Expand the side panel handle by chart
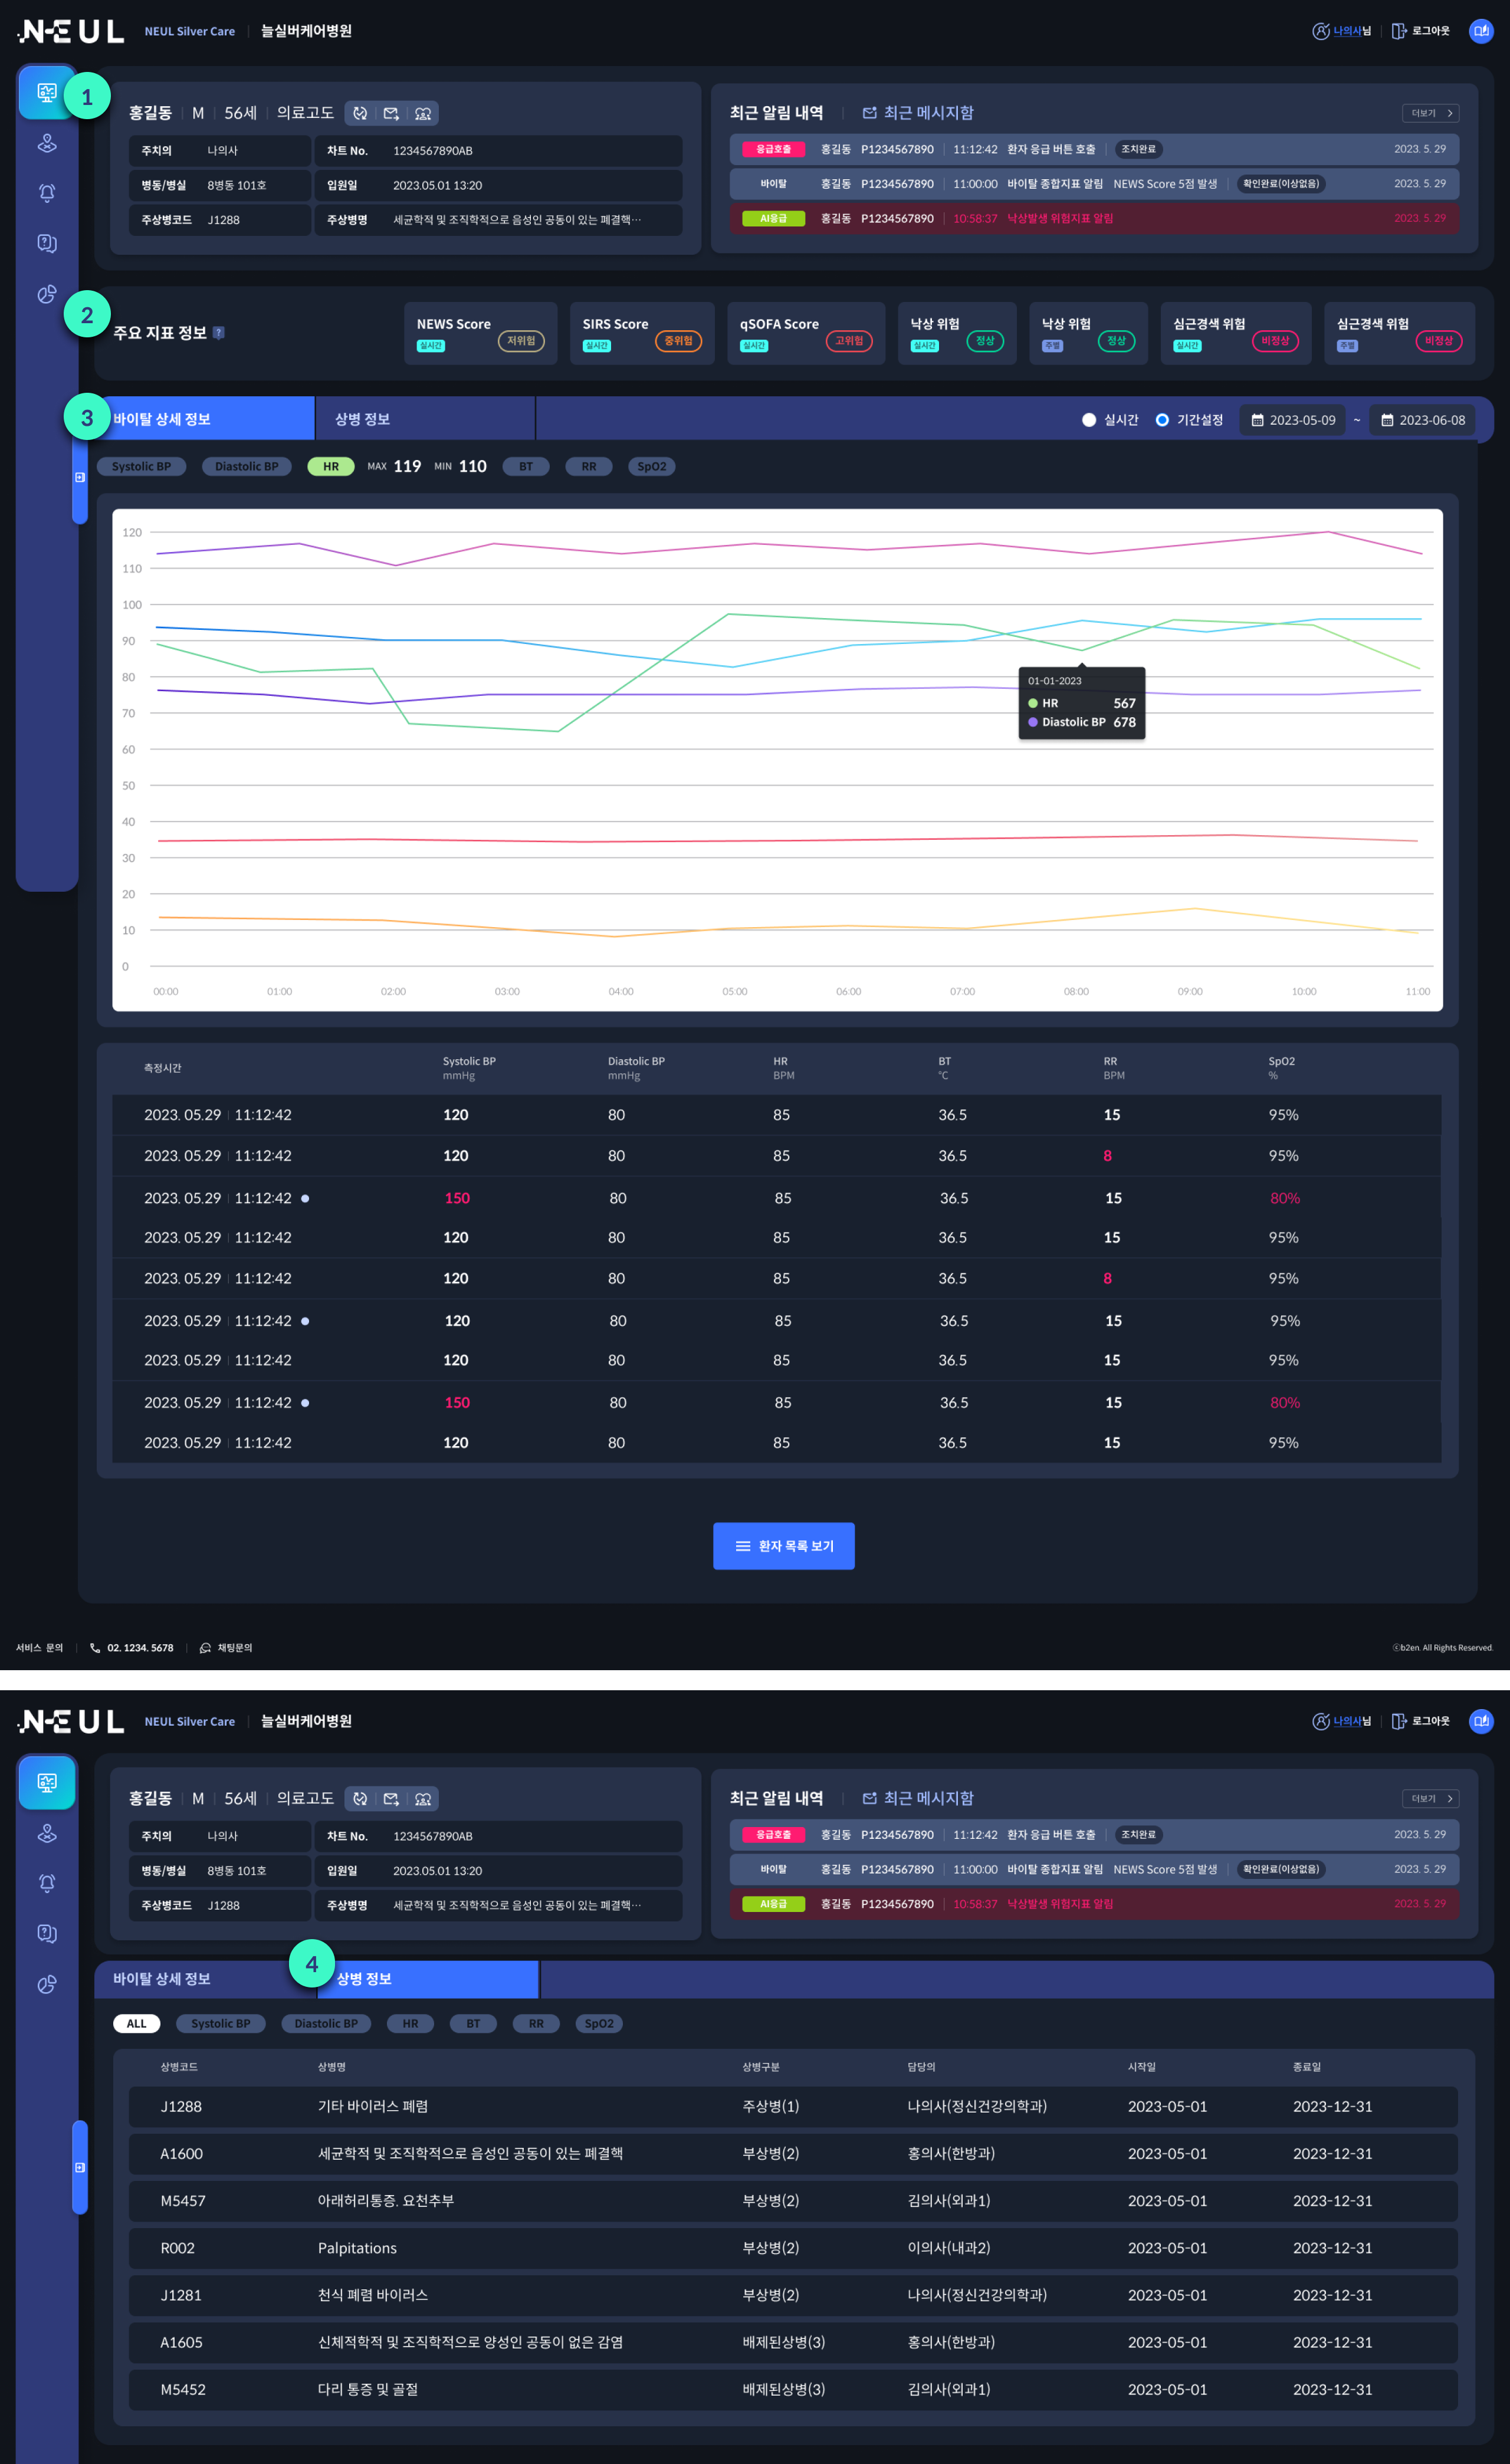Viewport: 1510px width, 2464px height. coord(80,478)
